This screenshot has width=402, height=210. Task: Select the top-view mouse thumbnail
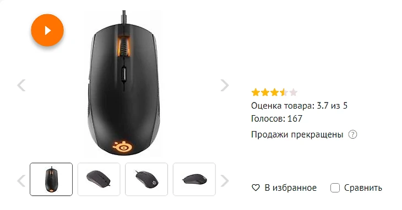51,179
